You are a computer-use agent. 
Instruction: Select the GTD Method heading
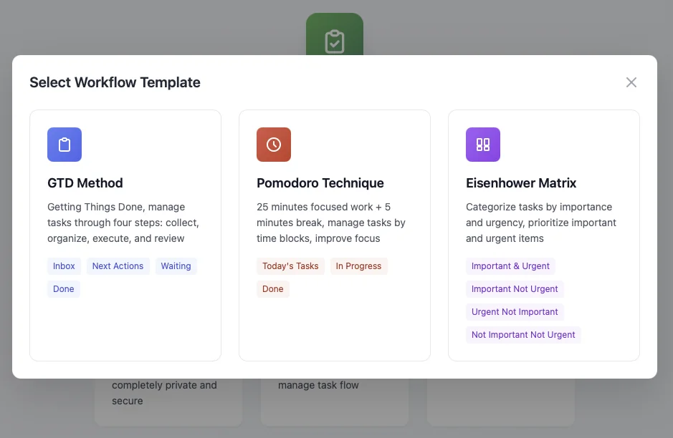tap(85, 183)
